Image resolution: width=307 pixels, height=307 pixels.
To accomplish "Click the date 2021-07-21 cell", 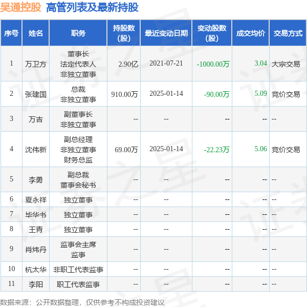I will tap(166, 64).
